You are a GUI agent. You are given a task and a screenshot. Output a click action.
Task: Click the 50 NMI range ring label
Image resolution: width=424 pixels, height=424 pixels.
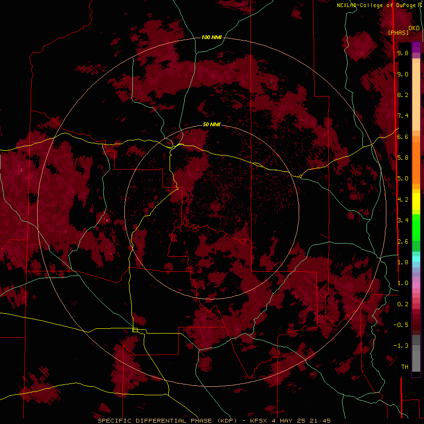[212, 124]
